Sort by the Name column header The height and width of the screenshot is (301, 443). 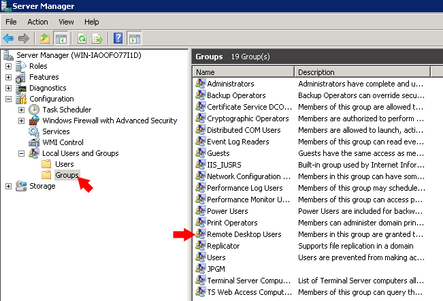click(243, 72)
